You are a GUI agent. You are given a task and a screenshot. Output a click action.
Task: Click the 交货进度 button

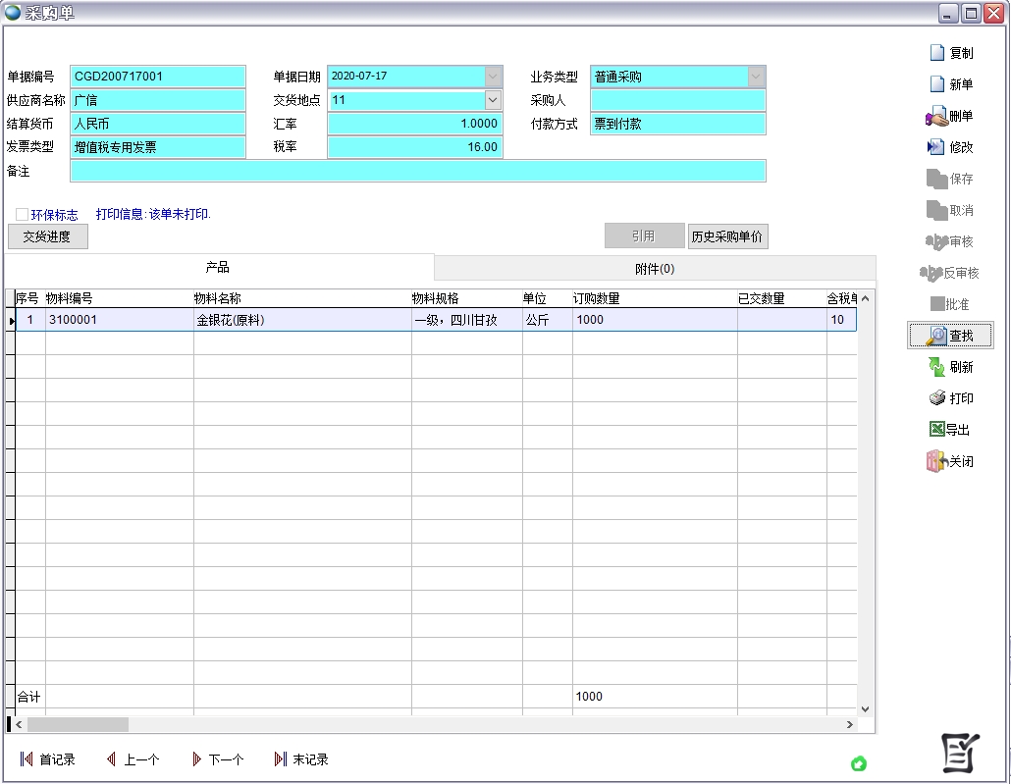point(47,236)
